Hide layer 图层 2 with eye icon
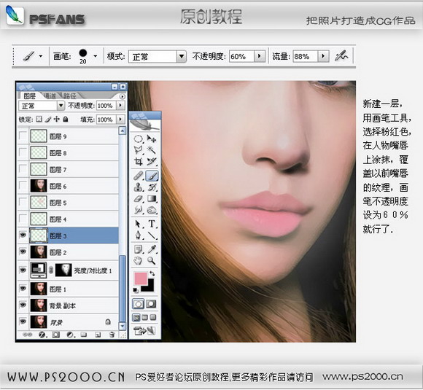Image resolution: width=423 pixels, height=390 pixels. [x=23, y=251]
